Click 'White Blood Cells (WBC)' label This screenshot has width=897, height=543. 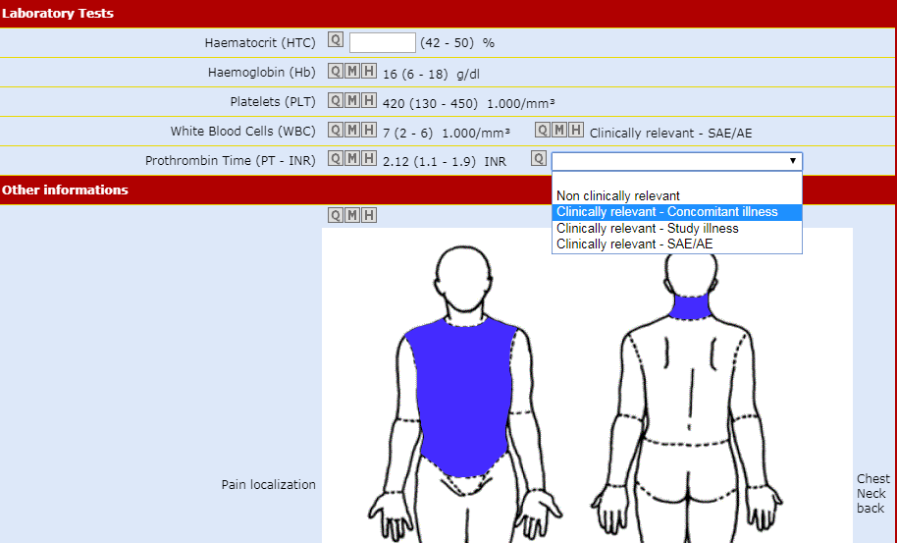(243, 131)
